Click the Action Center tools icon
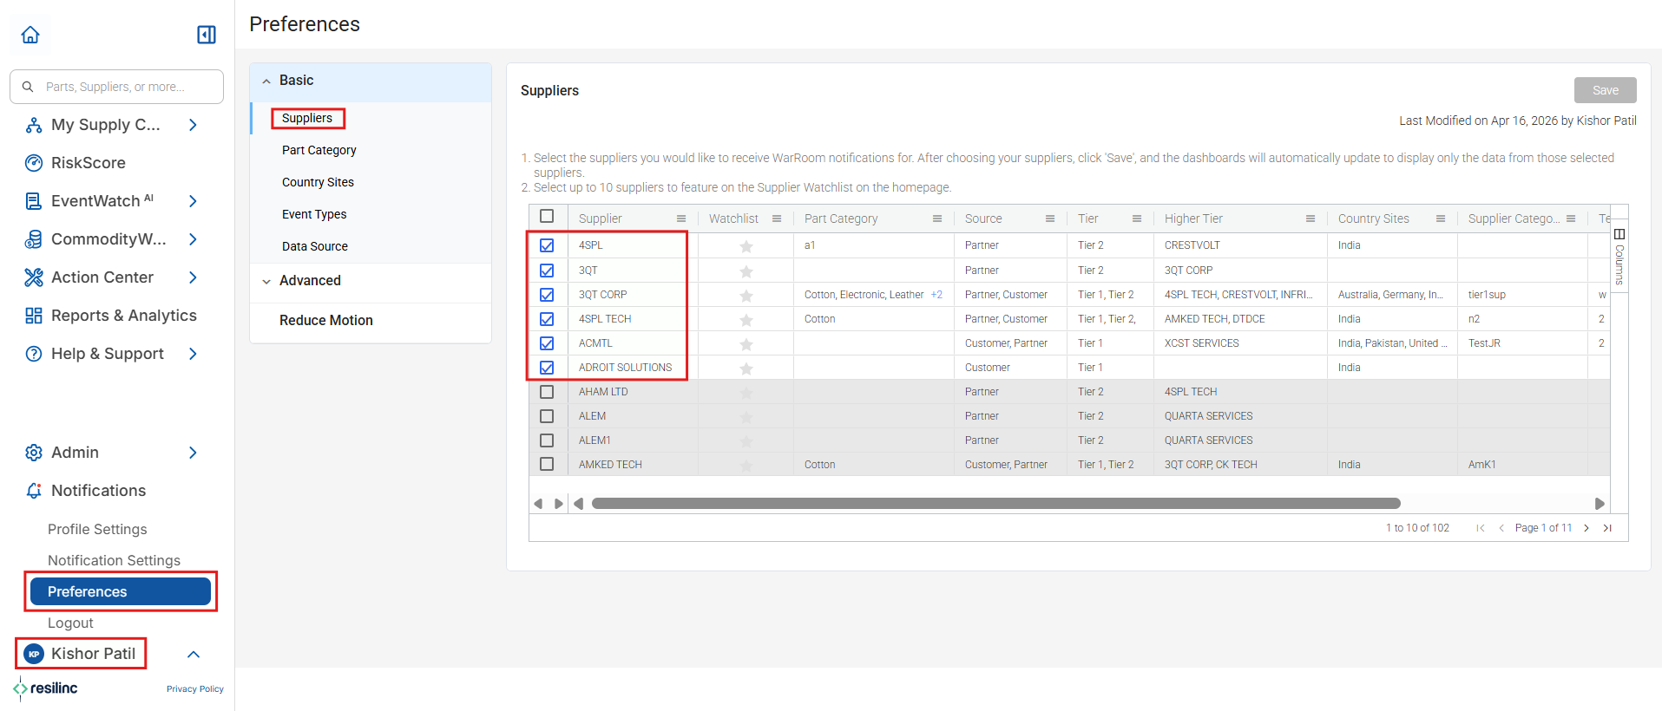The height and width of the screenshot is (711, 1662). coord(34,277)
